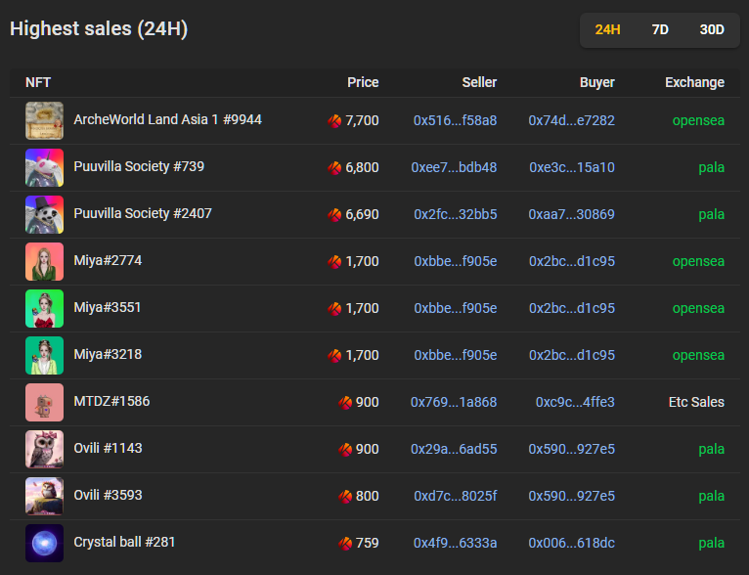Open the Miya#3551 thumbnail image

[44, 308]
